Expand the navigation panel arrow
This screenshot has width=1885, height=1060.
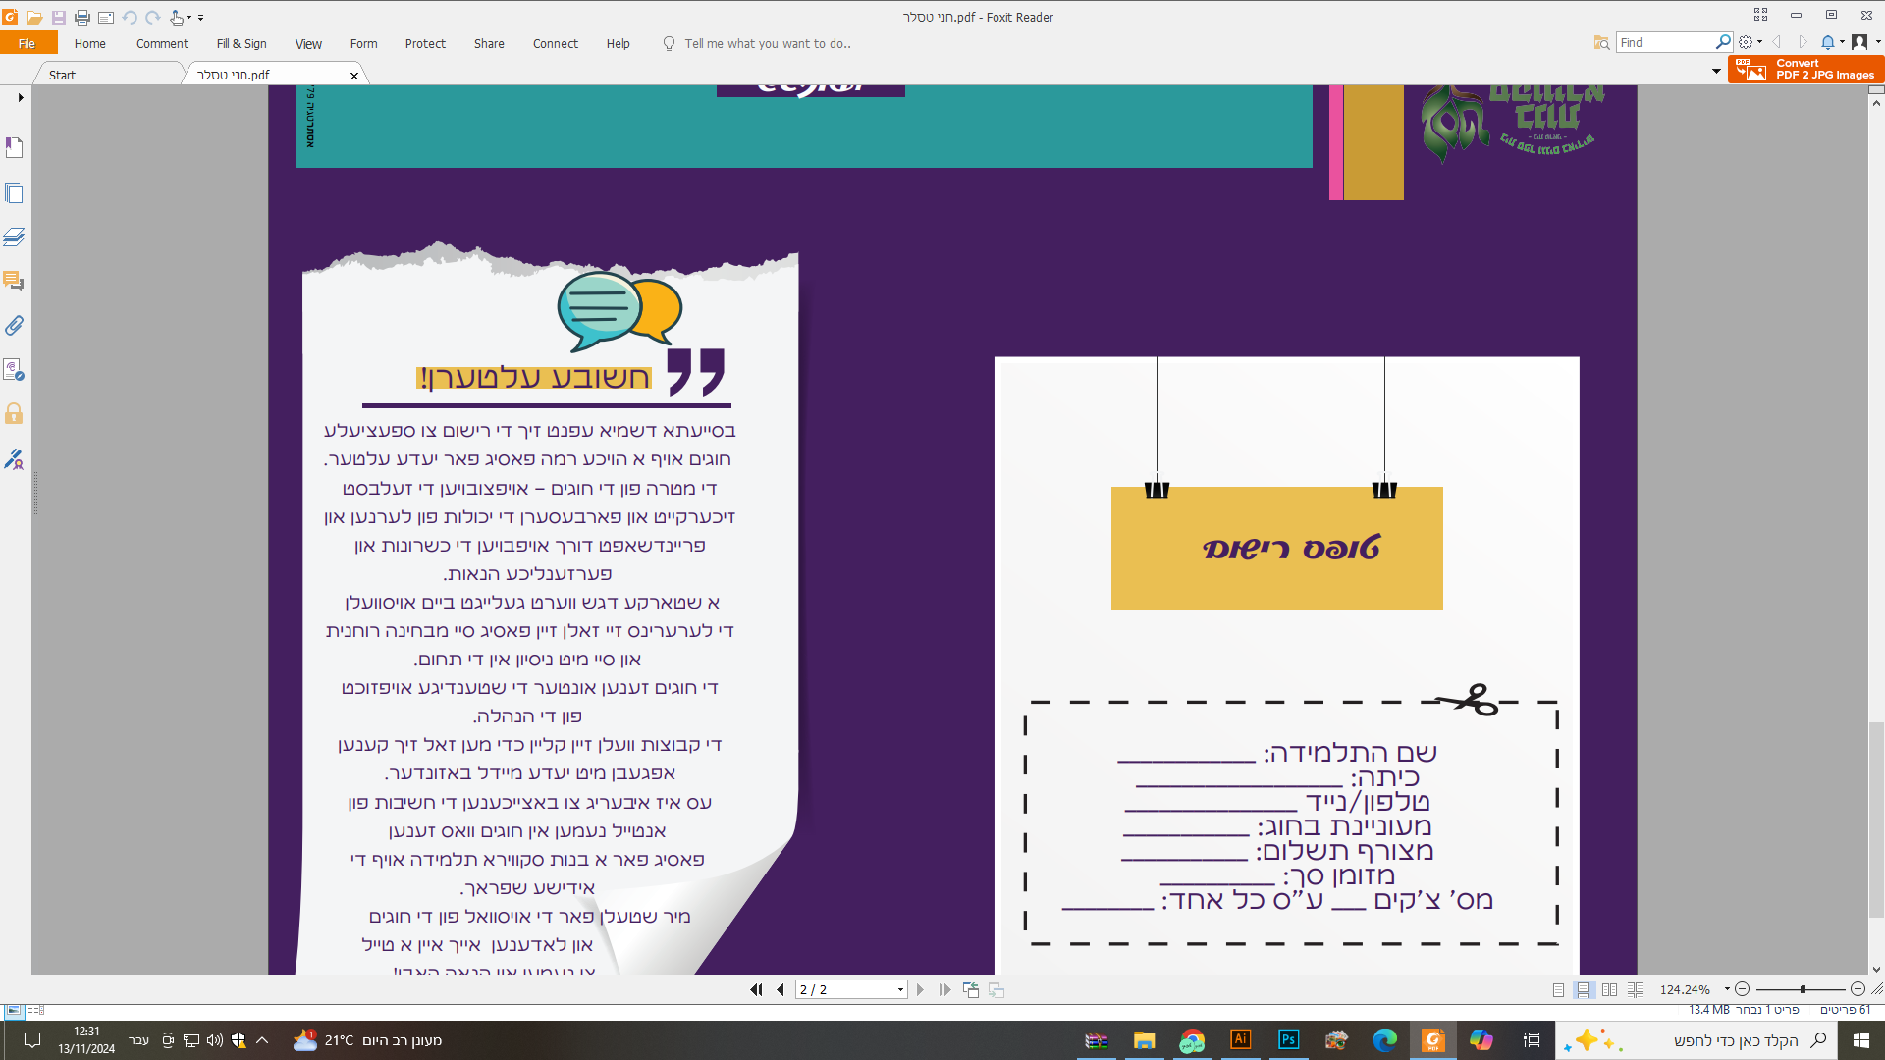20,97
